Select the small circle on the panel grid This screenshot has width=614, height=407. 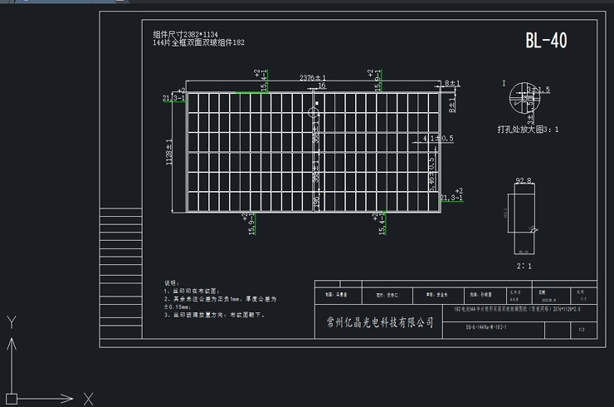coord(314,111)
